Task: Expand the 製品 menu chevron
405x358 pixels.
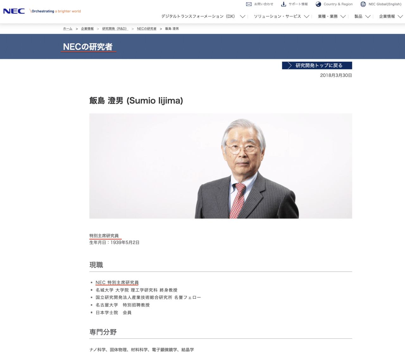Action: [368, 16]
